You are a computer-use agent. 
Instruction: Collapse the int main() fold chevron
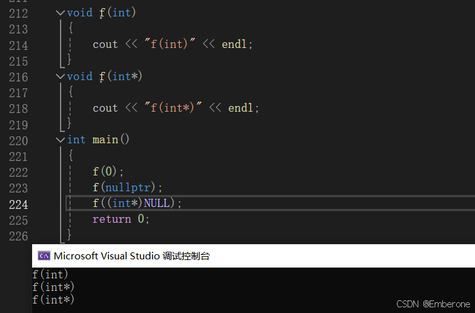click(x=60, y=140)
